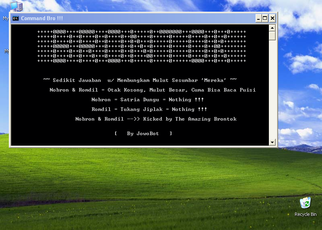Click the vertical scrollbar thumb
This screenshot has height=230, width=322.
pos(272,36)
